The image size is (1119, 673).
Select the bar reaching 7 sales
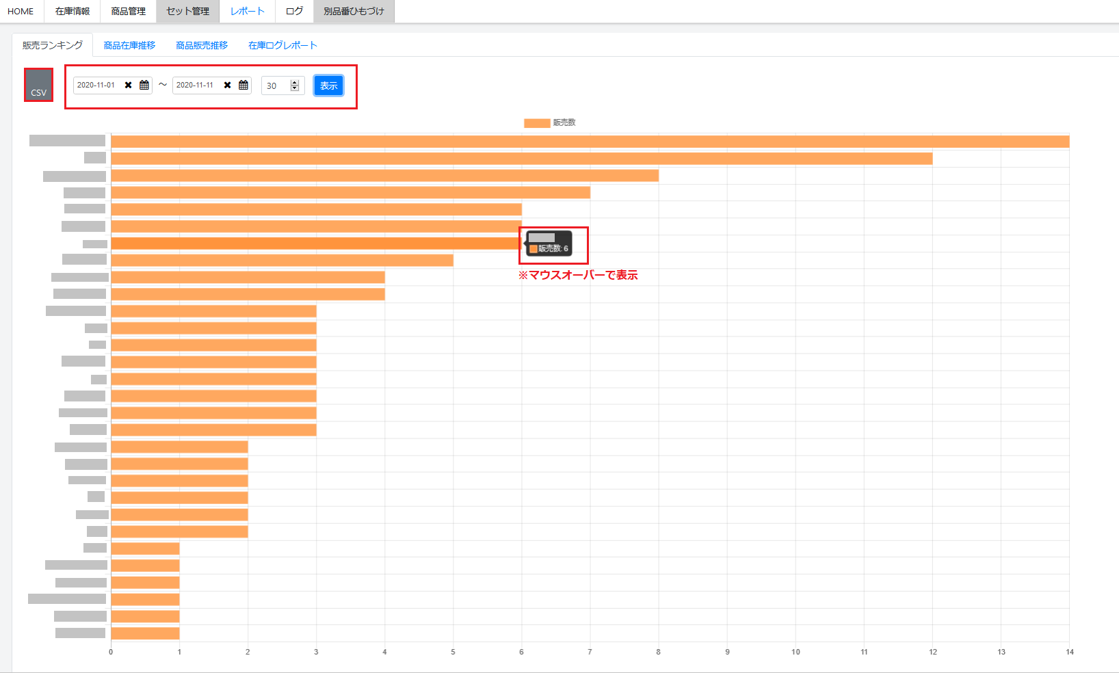point(351,193)
